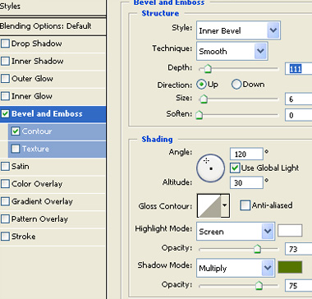This screenshot has height=299, width=312.
Task: Select the Inner Shadow style row
Action: 53,62
